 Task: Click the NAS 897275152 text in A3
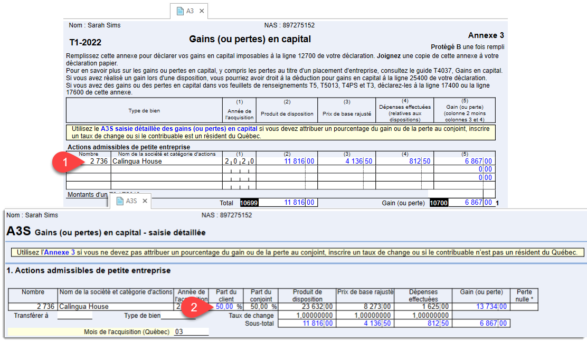pyautogui.click(x=289, y=25)
